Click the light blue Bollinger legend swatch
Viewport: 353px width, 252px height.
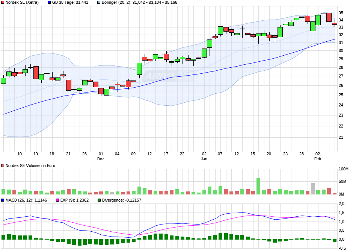[x=99, y=3]
